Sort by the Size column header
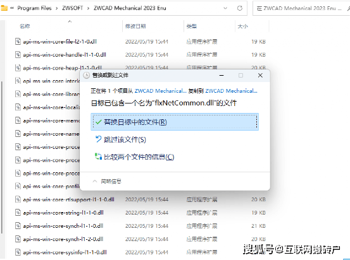This screenshot has width=350, height=260. 242,27
